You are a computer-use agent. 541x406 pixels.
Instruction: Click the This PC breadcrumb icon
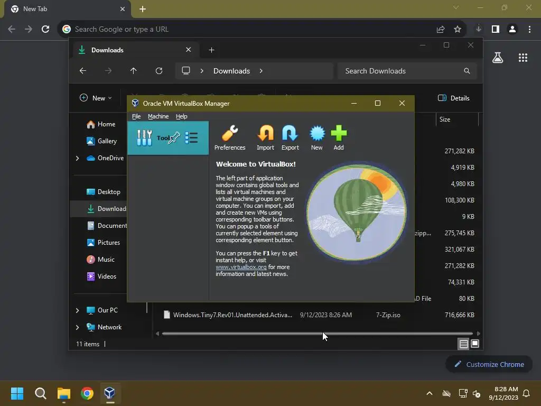[x=186, y=71]
